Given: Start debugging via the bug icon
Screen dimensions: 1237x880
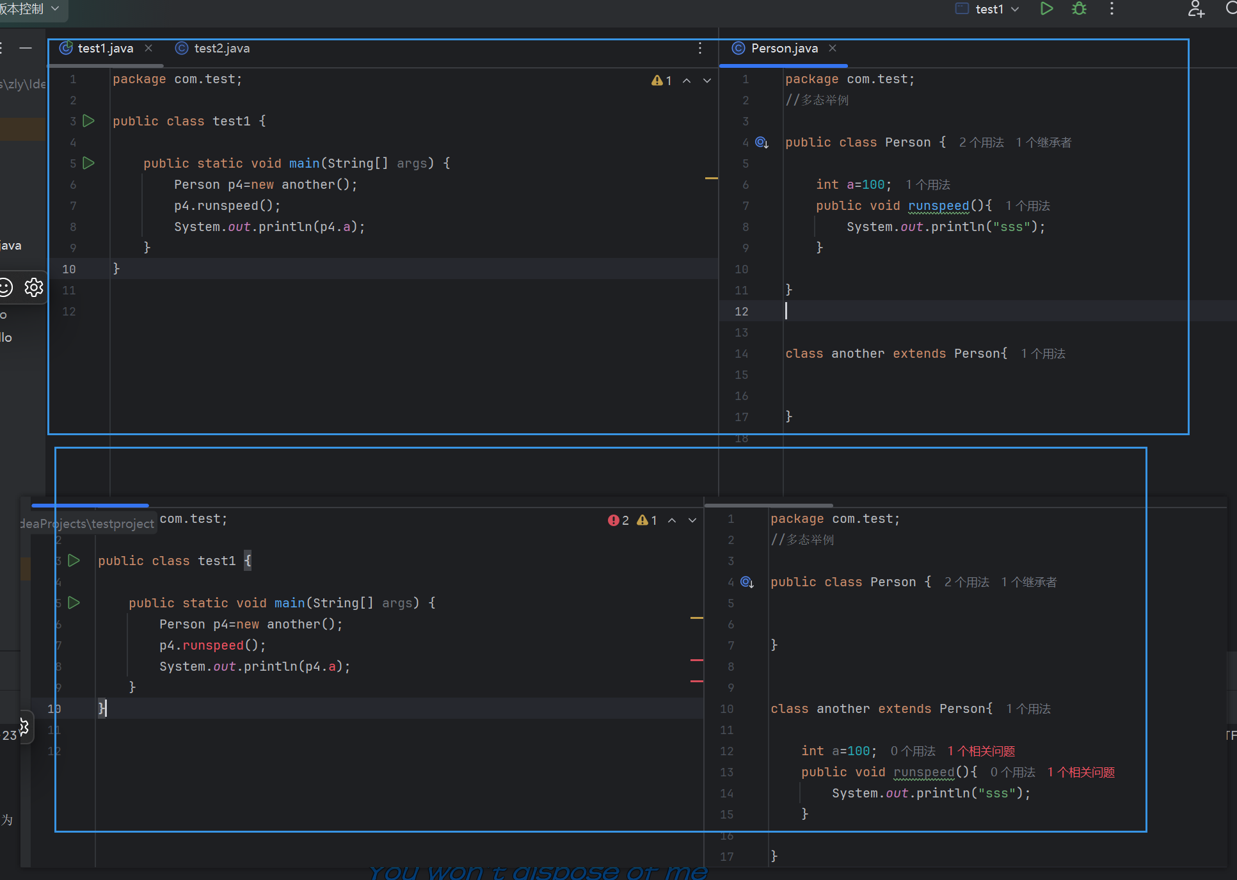Looking at the screenshot, I should point(1080,9).
